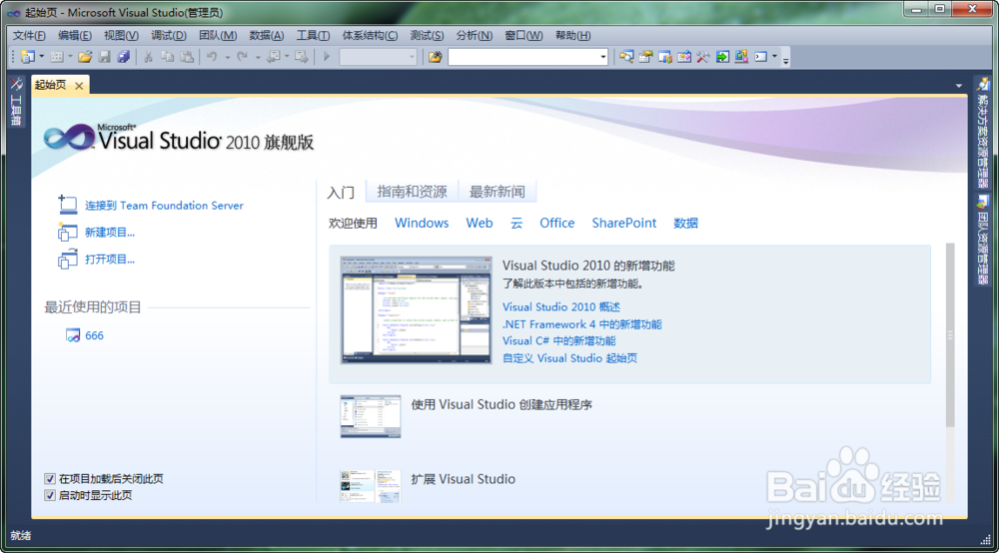Toggle 'show page on startup' checkbox
The width and height of the screenshot is (999, 553).
click(x=50, y=495)
